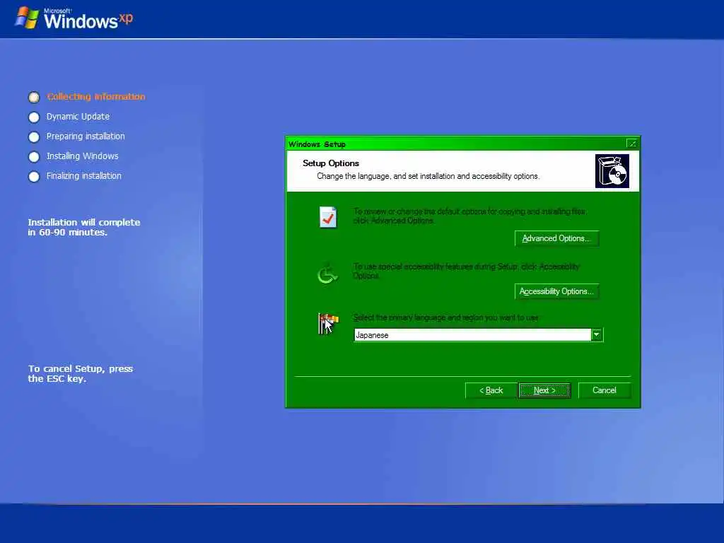Select the Dynamic Update step bullet

34,117
